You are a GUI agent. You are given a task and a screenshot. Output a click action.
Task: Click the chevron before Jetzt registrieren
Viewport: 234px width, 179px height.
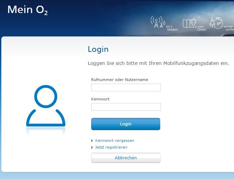(x=92, y=148)
